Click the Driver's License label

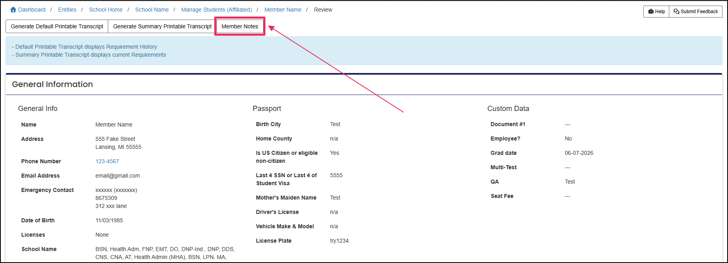277,212
